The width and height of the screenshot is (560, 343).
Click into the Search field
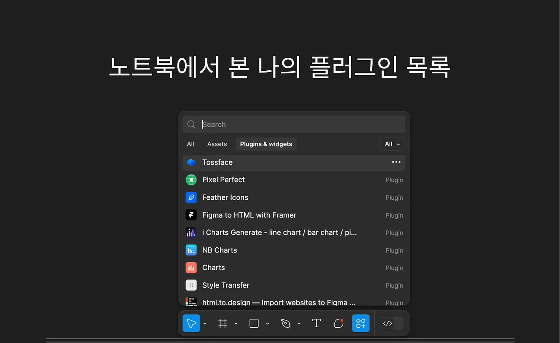click(x=294, y=125)
